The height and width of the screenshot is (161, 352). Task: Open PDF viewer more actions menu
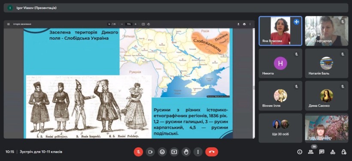point(250,24)
